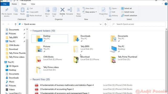This screenshot has height=94, width=168.
Task: Open the Desktop frequent folder tile
Action: (50, 39)
